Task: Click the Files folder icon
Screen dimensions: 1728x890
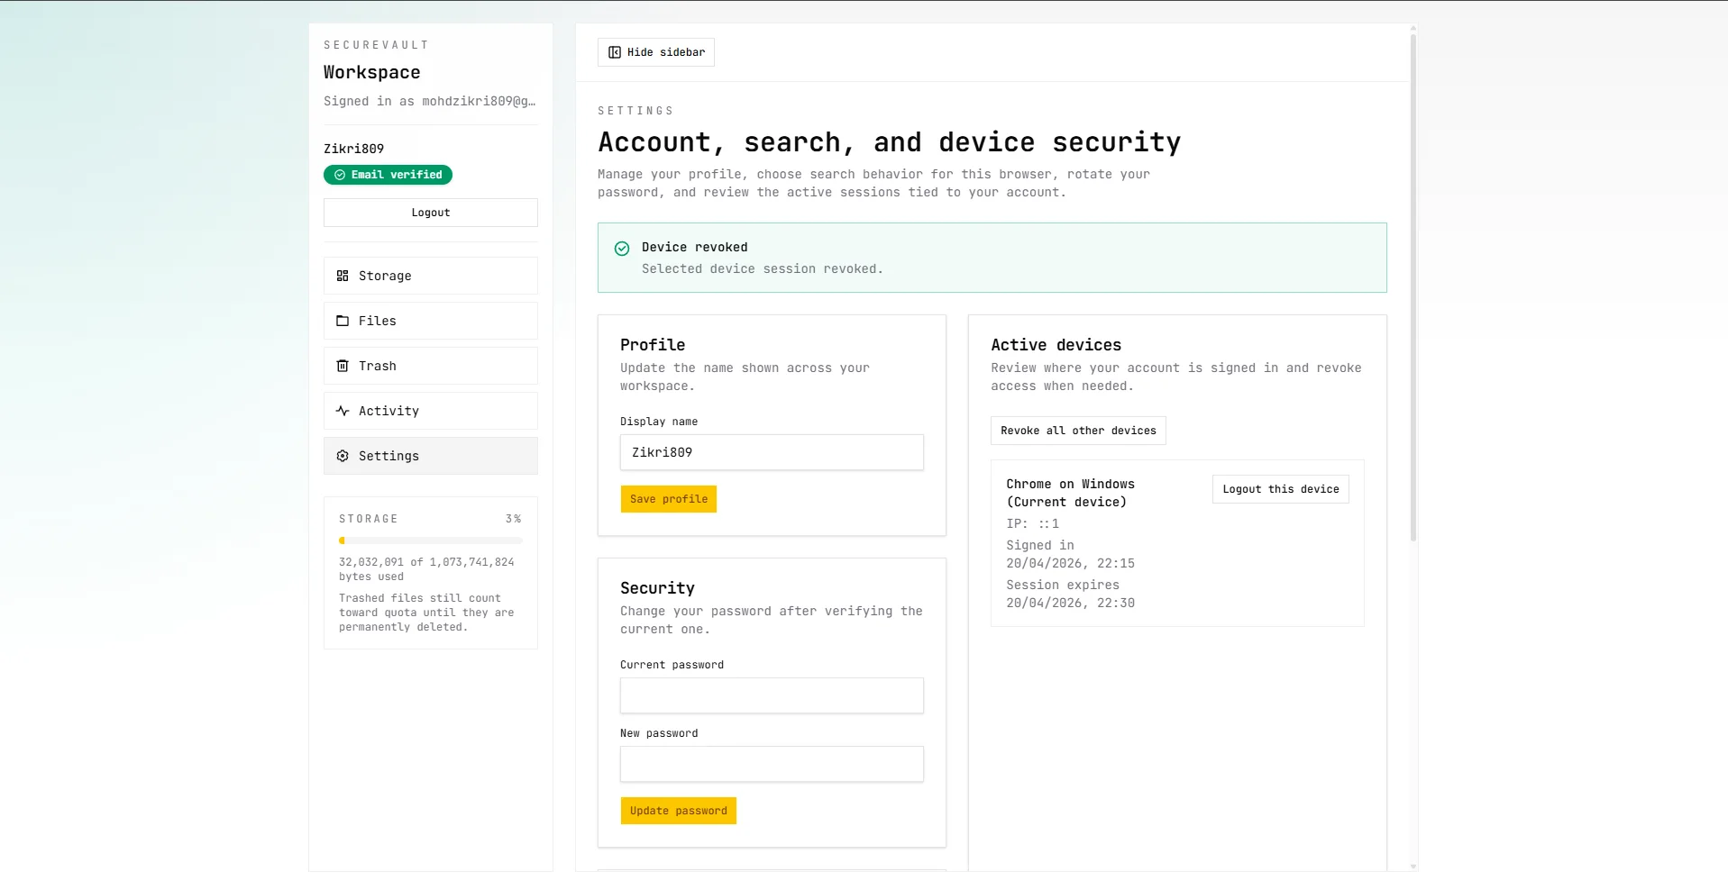Action: click(343, 321)
